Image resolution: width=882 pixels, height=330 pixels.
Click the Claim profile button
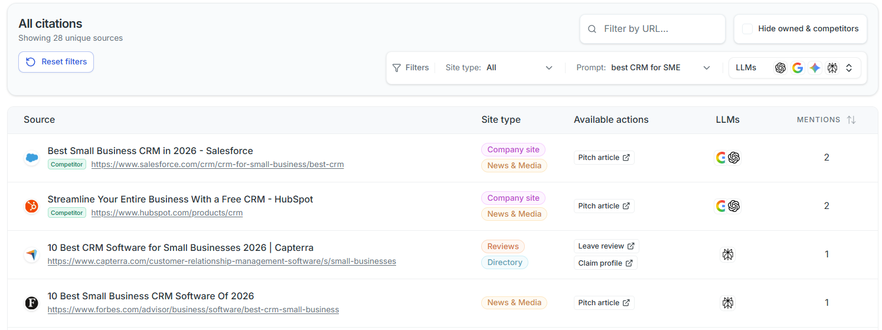click(605, 263)
